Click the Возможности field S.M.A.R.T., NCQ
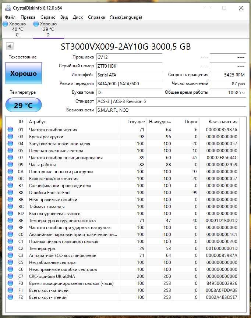 click(171, 110)
